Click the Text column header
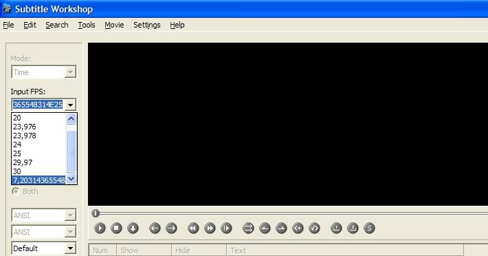This screenshot has width=488, height=256. point(345,250)
